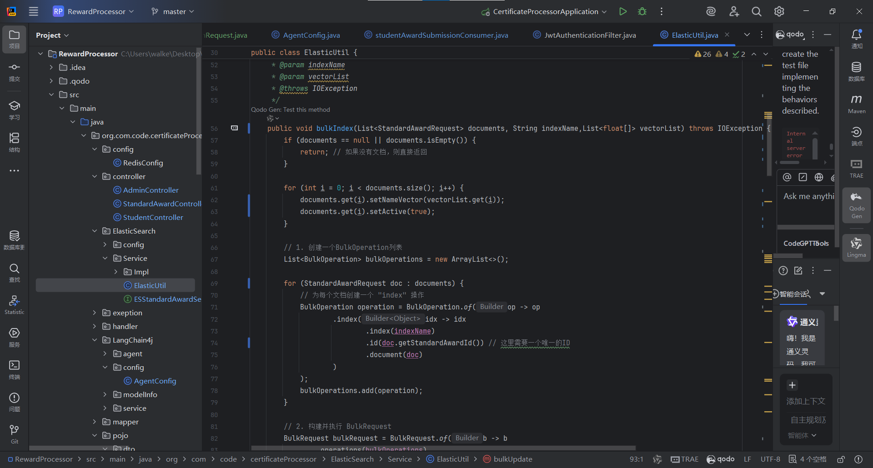Open the Maven tool window
This screenshot has width=873, height=468.
tap(857, 104)
